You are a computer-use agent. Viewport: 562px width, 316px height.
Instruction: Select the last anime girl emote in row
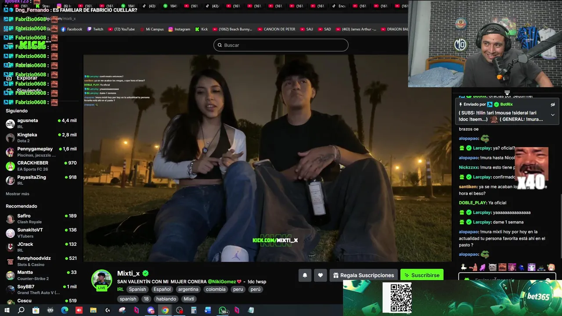(551, 267)
